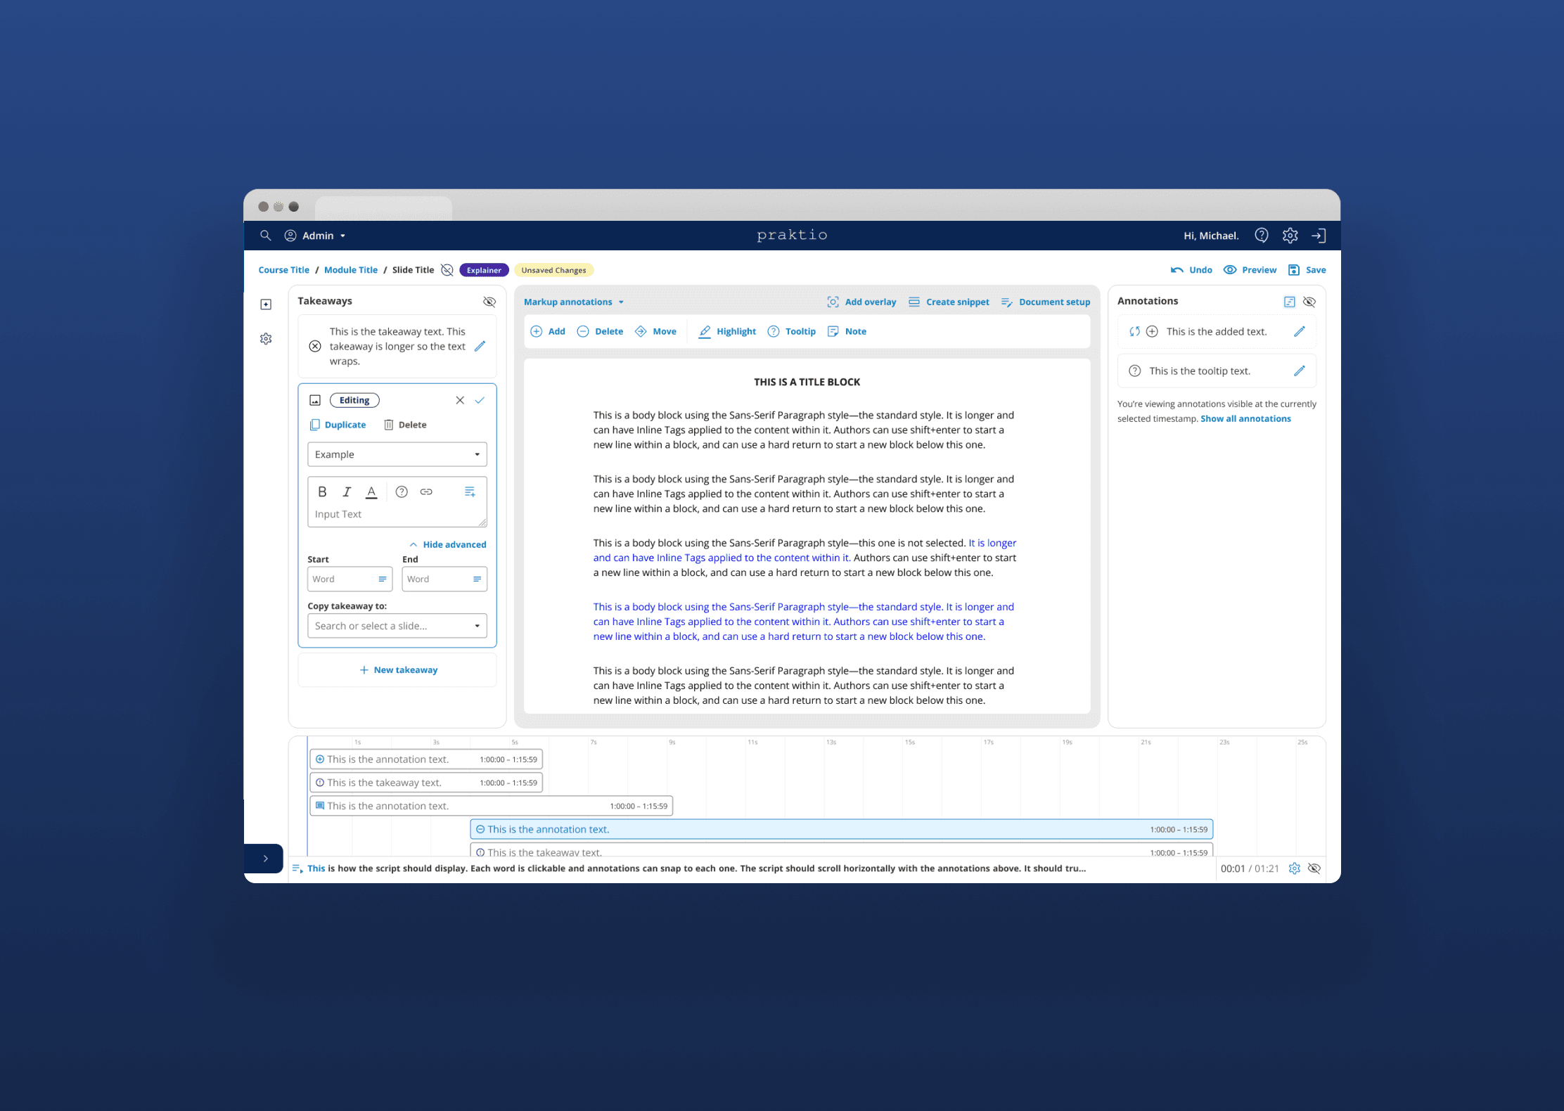Open the Markup annotations dropdown
This screenshot has height=1111, width=1564.
pos(573,302)
